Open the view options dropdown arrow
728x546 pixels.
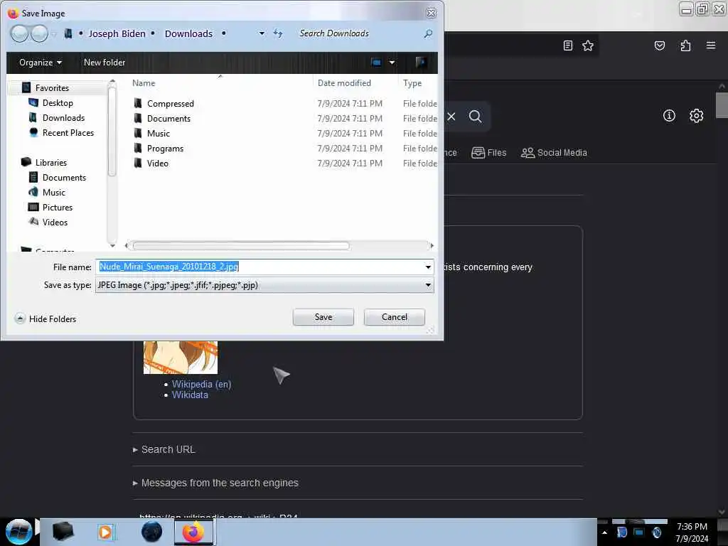pyautogui.click(x=392, y=63)
